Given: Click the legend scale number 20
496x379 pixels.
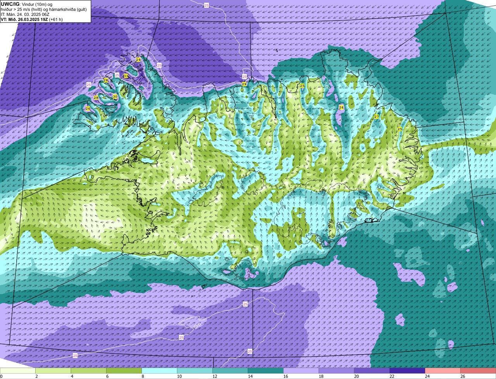Looking at the screenshot, I should pos(356,376).
